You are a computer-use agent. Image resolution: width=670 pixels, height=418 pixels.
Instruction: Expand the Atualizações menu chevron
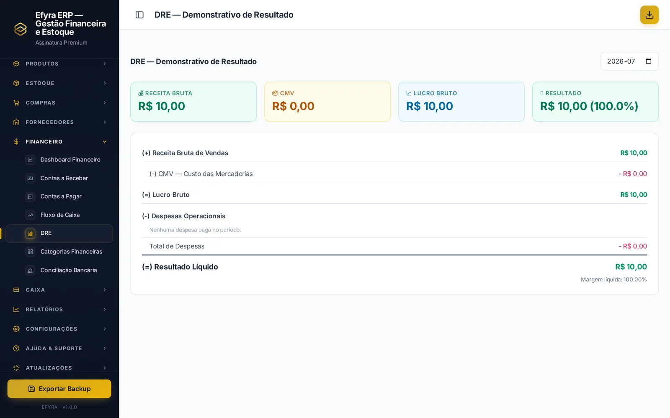point(105,368)
